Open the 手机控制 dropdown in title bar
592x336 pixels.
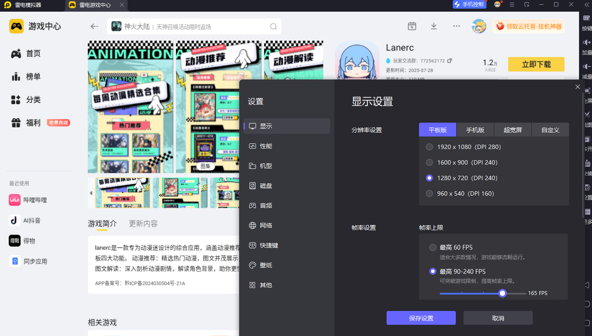tap(469, 4)
